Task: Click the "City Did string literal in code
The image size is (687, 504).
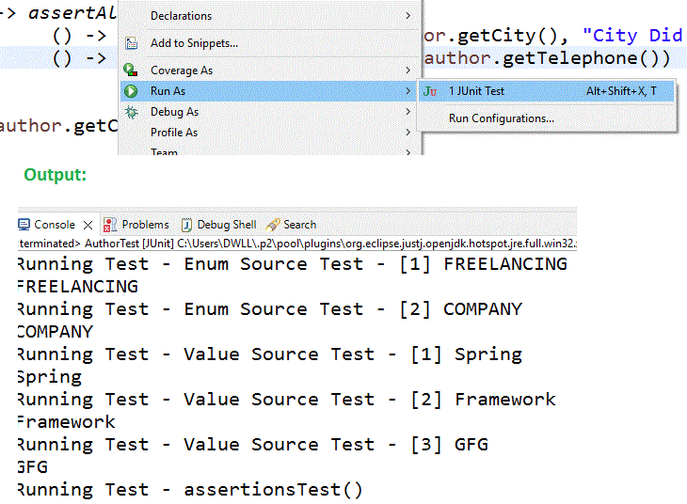Action: (x=632, y=36)
